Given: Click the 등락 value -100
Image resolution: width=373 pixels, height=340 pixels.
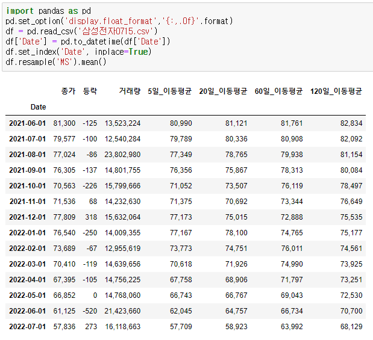Looking at the screenshot, I should click(90, 139).
